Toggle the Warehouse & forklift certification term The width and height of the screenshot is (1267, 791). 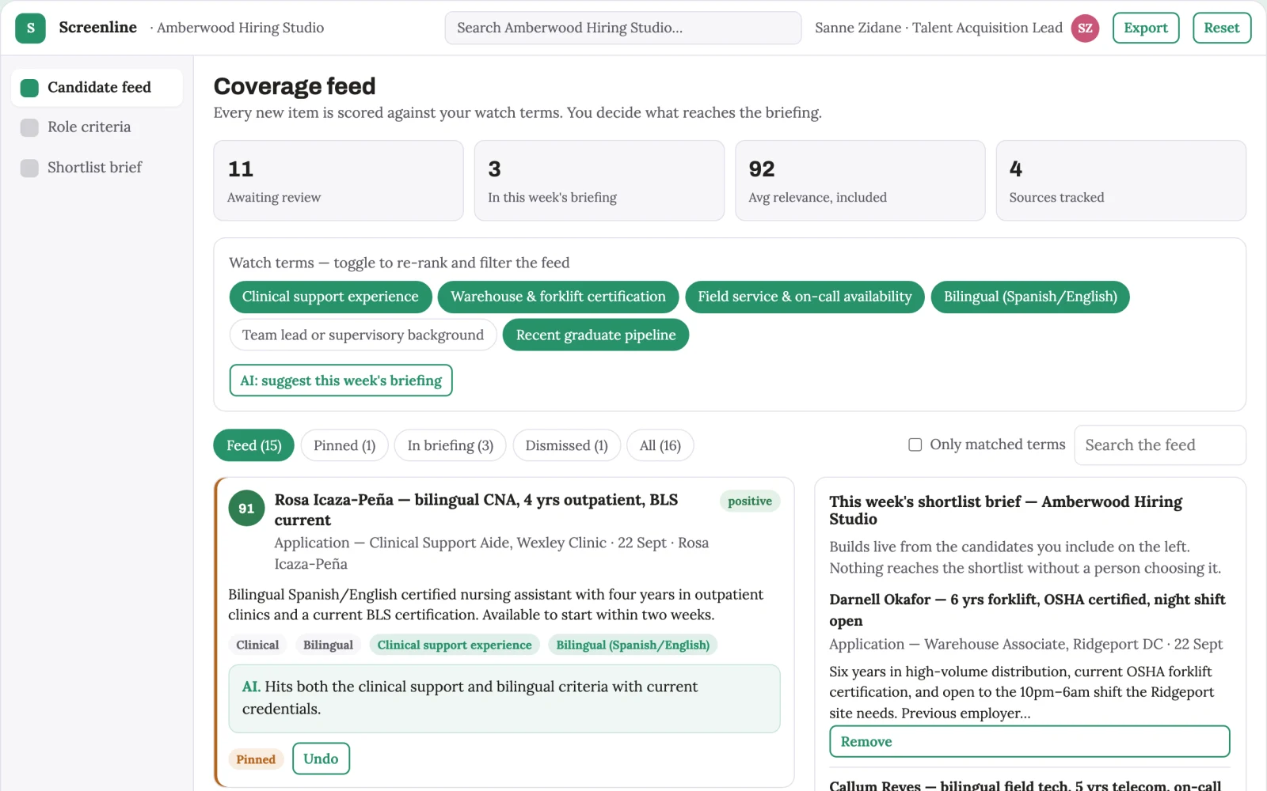click(558, 297)
